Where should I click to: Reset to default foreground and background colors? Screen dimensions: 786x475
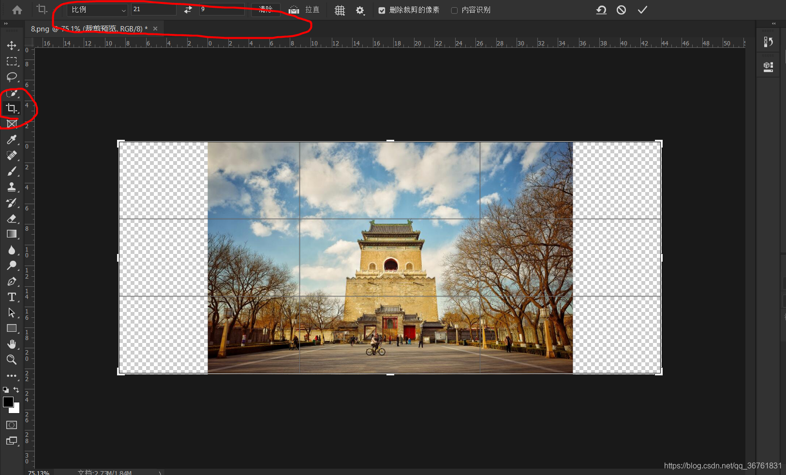pyautogui.click(x=5, y=389)
